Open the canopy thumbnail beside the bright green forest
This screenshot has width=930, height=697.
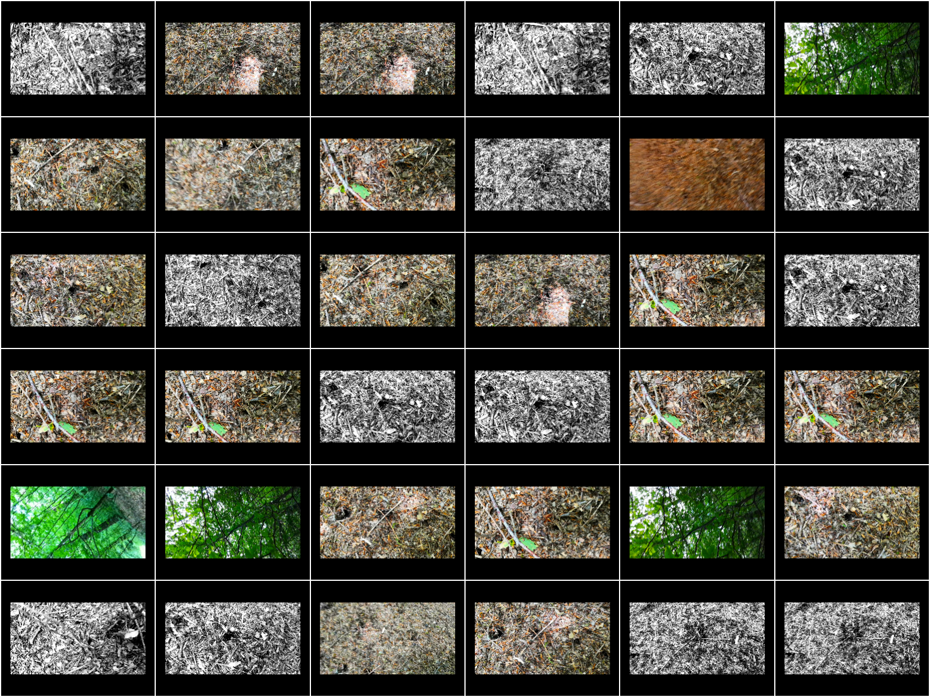pyautogui.click(x=233, y=522)
